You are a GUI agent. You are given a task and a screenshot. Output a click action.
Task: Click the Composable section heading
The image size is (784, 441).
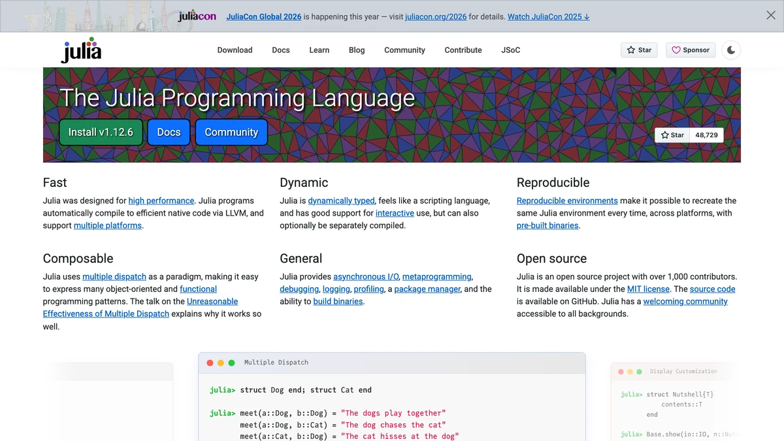(78, 259)
